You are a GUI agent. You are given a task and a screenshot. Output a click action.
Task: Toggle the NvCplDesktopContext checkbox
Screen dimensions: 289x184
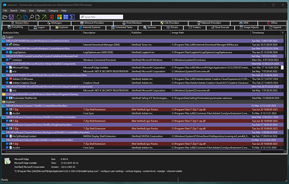click(7, 136)
